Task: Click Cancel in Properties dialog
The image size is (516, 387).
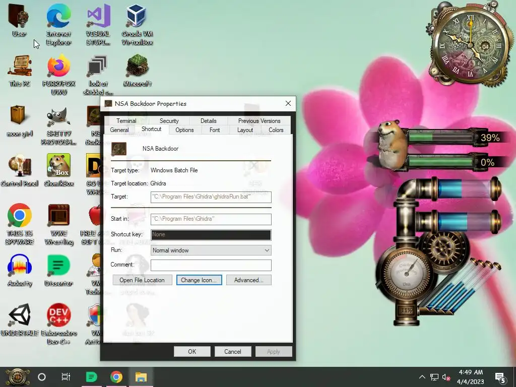Action: (x=233, y=351)
